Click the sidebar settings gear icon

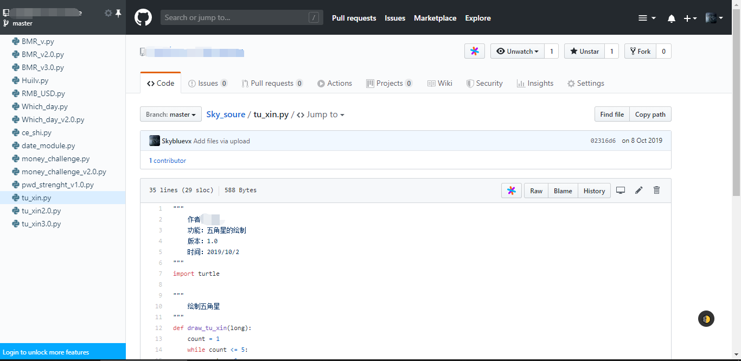pos(108,13)
